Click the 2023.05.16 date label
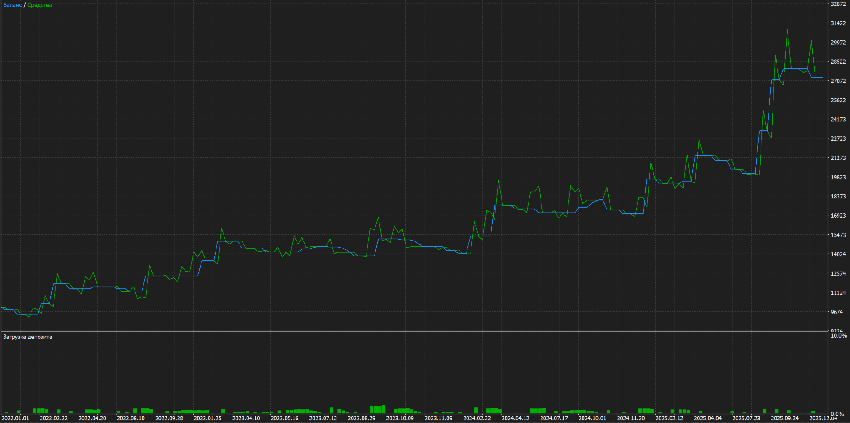 click(285, 419)
